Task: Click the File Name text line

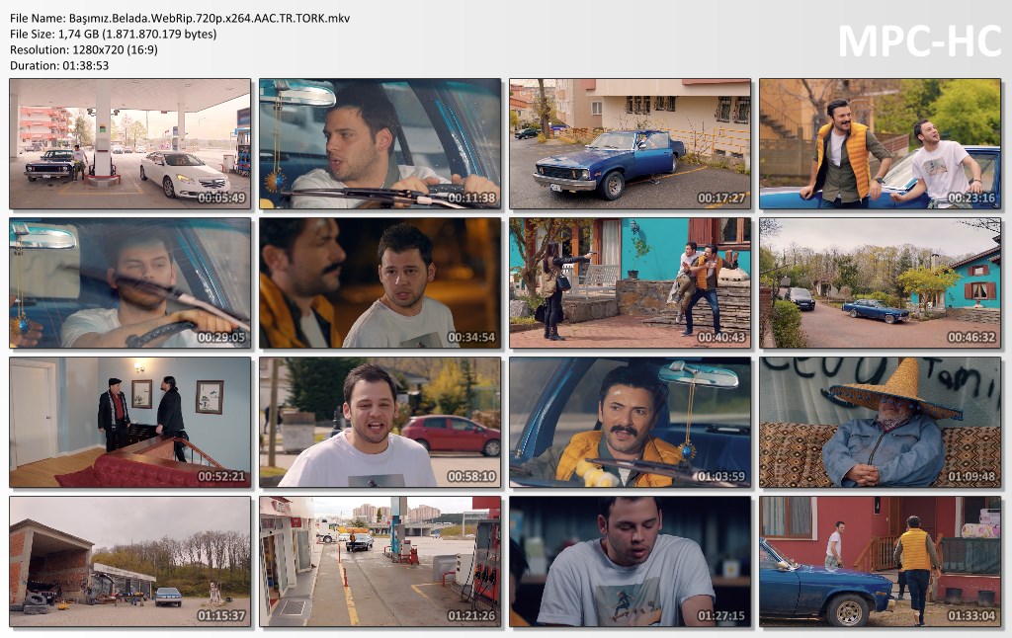Action: 180,18
